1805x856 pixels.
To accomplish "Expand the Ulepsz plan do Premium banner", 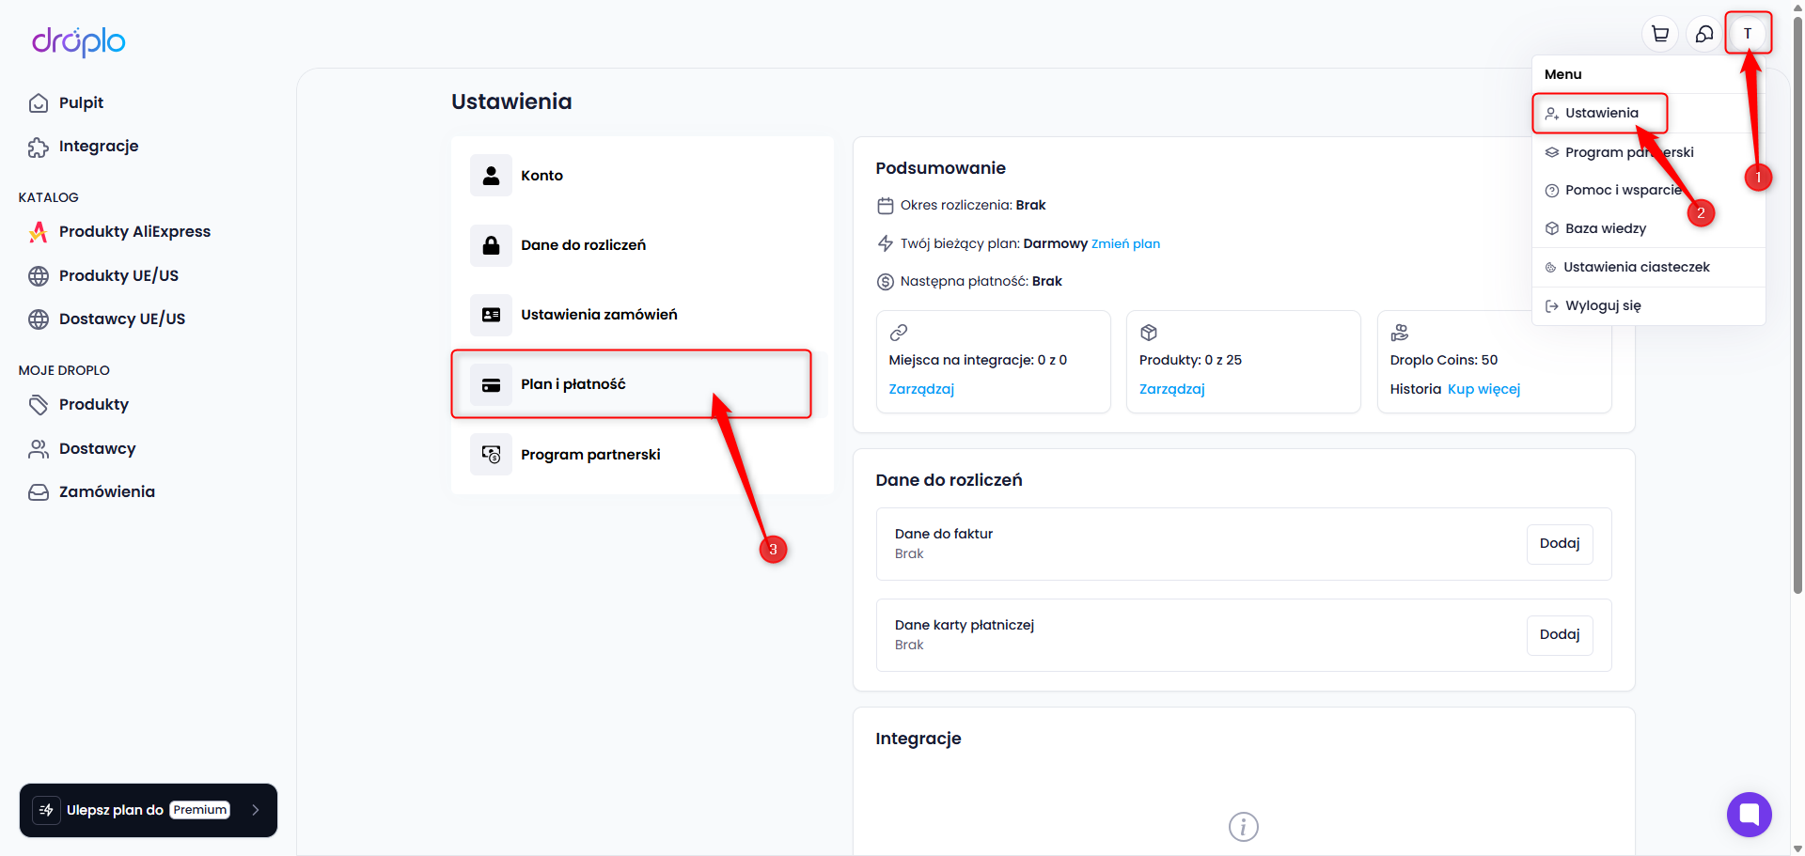I will [x=149, y=810].
